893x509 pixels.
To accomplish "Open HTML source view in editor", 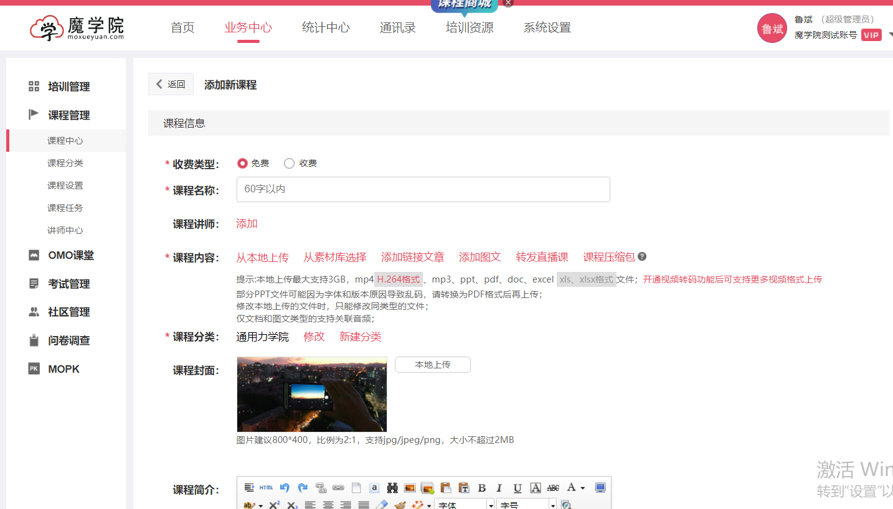I will coord(266,488).
